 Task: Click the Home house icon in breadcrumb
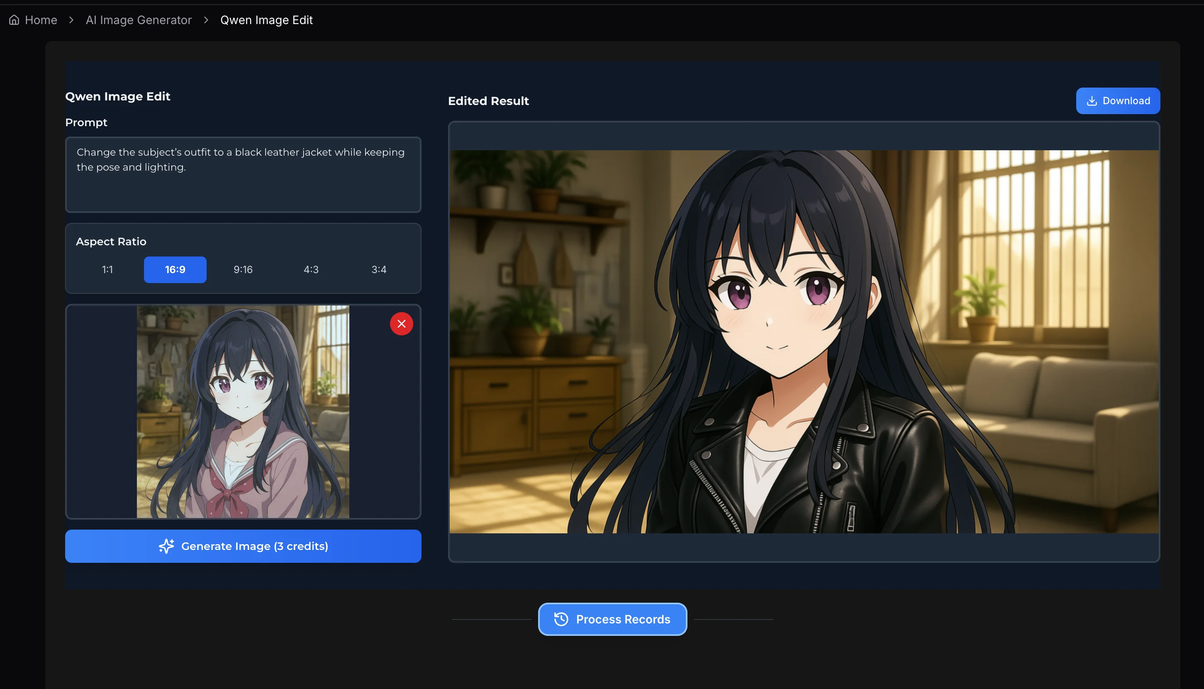14,20
